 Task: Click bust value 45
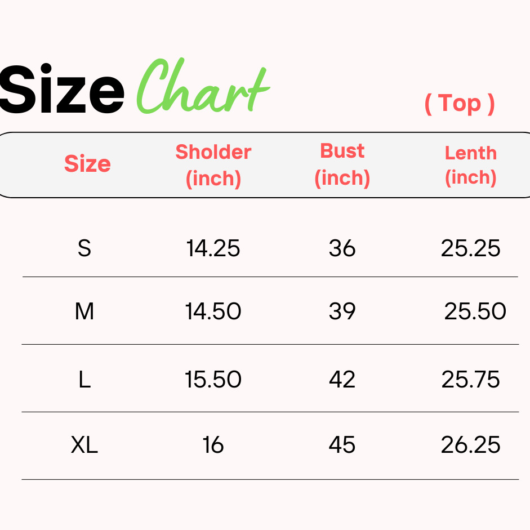342,445
